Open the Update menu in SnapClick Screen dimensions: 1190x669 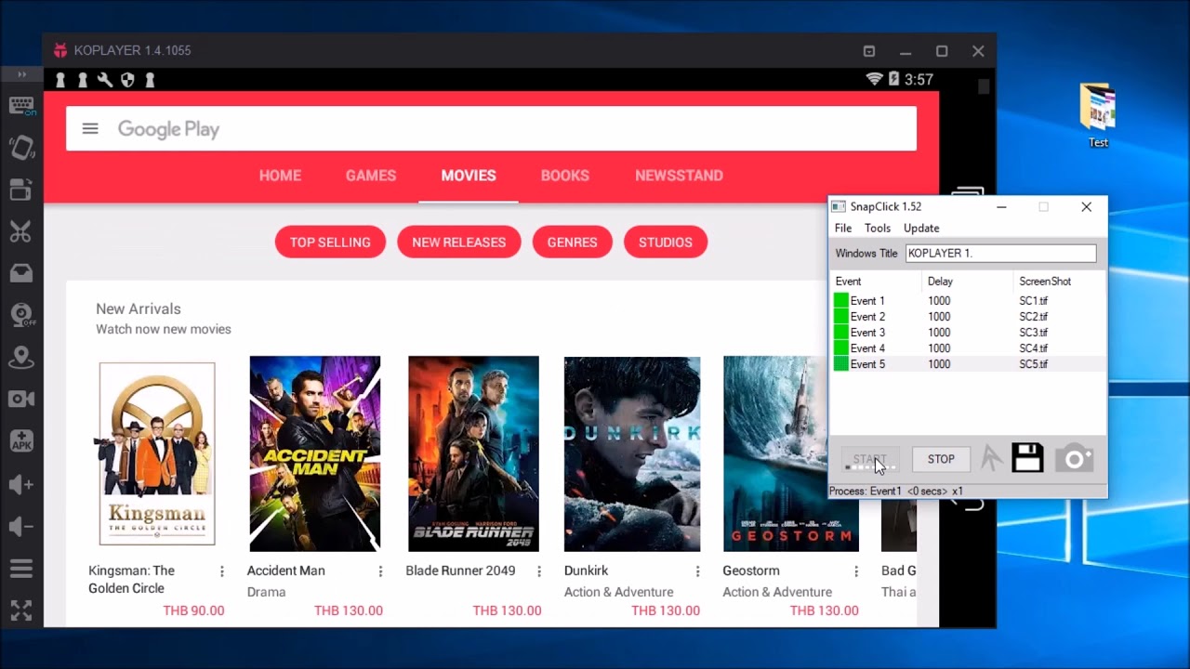tap(921, 228)
